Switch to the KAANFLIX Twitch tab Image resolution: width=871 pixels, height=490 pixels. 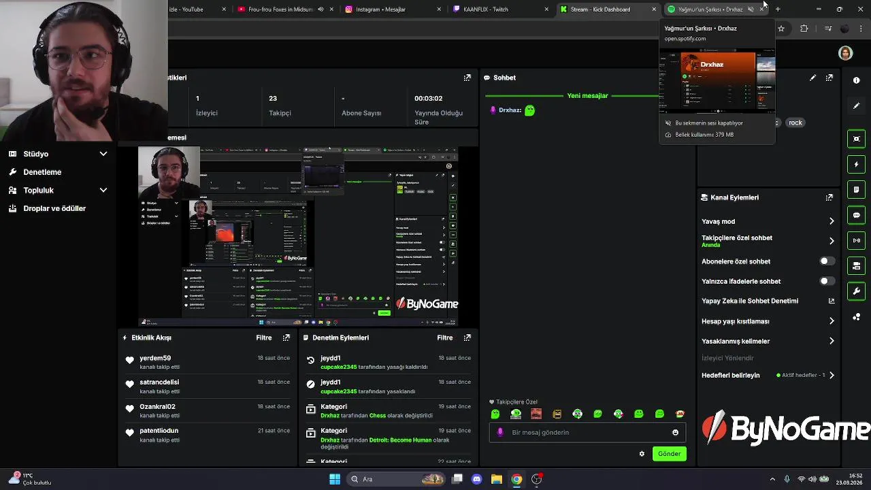(501, 10)
